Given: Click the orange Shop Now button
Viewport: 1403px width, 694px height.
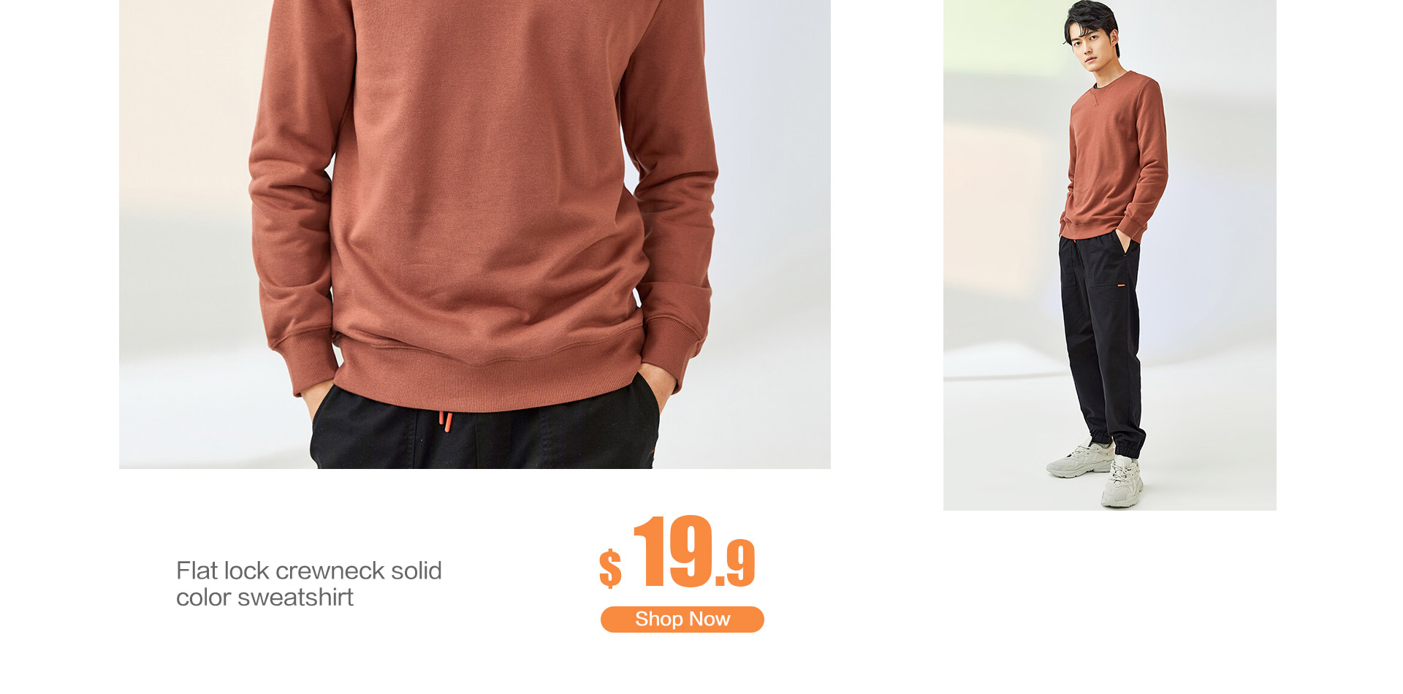Looking at the screenshot, I should (682, 619).
